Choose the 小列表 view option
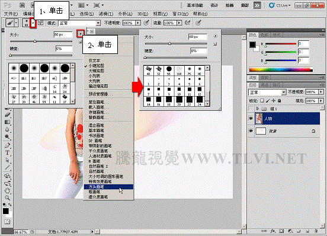The width and height of the screenshot is (327, 236). (94, 76)
